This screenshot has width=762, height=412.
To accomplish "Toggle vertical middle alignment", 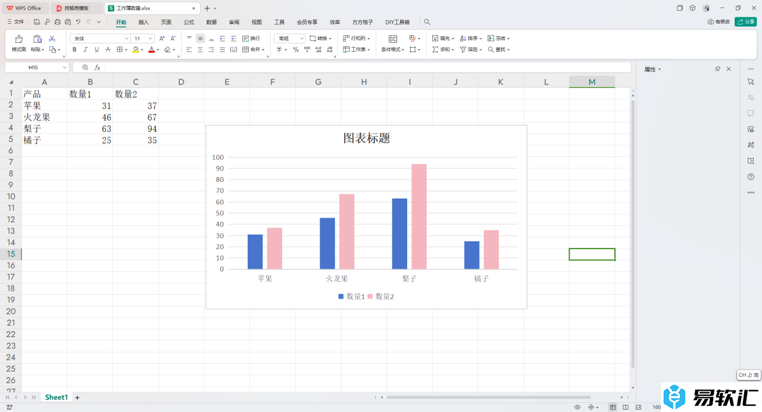I will pyautogui.click(x=200, y=39).
